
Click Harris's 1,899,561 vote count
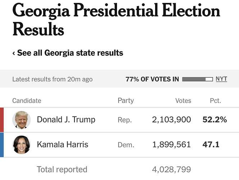tap(171, 144)
